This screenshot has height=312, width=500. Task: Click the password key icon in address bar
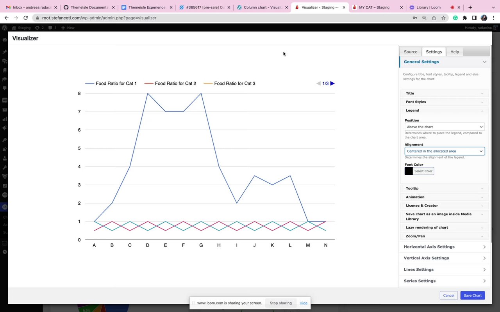pos(415,18)
